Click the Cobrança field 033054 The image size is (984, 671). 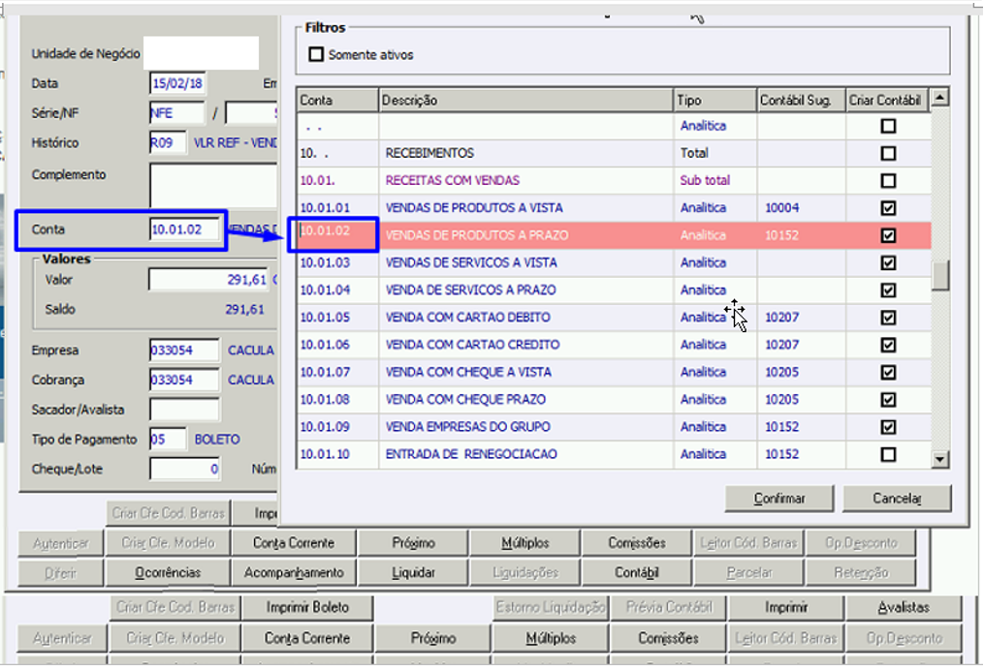click(184, 380)
